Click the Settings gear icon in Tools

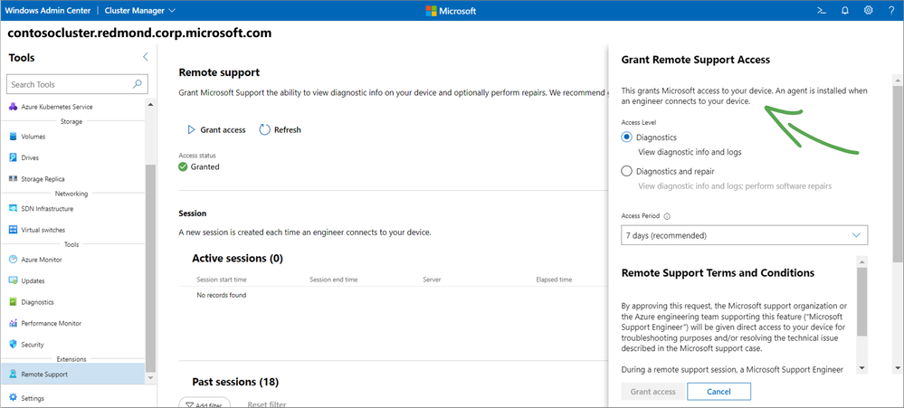tap(13, 398)
